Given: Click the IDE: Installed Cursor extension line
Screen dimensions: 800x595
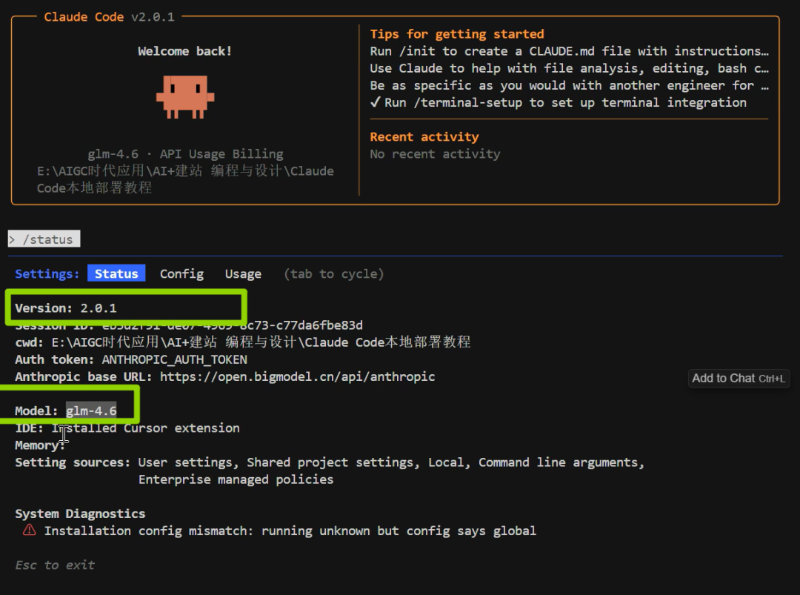Looking at the screenshot, I should 127,428.
